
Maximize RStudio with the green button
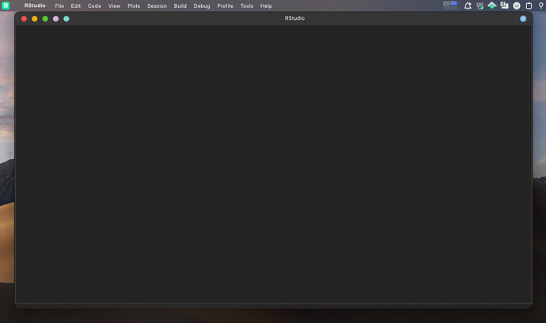tap(45, 19)
